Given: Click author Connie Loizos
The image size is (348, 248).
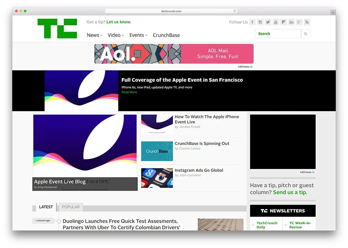Looking at the screenshot, I should 190,148.
